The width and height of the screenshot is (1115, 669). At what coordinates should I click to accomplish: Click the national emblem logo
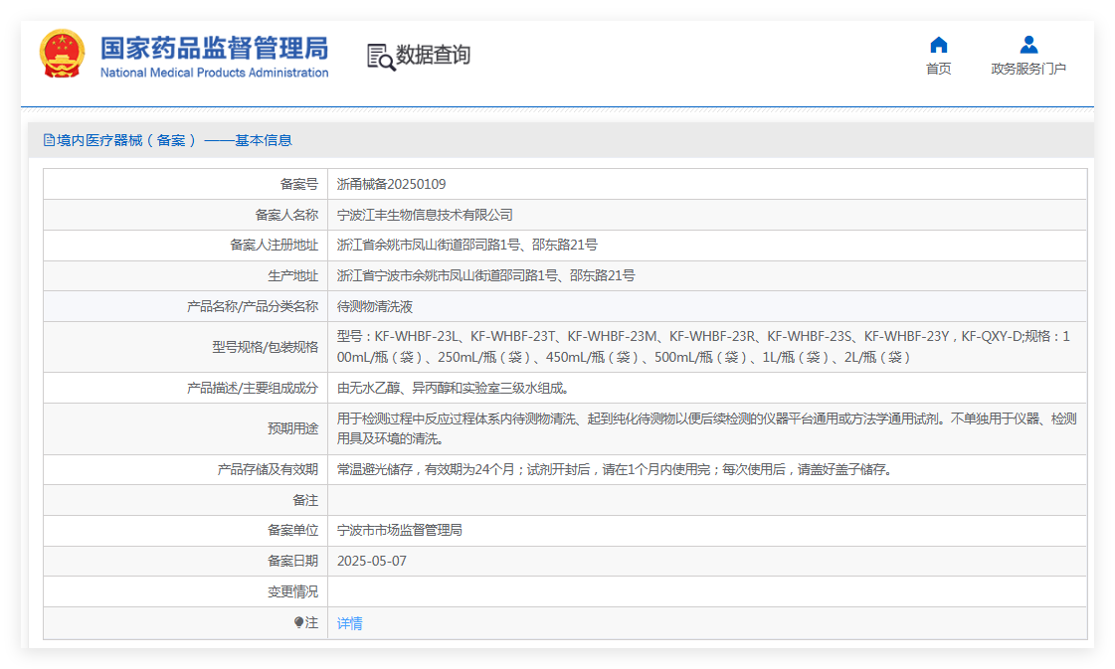[62, 54]
